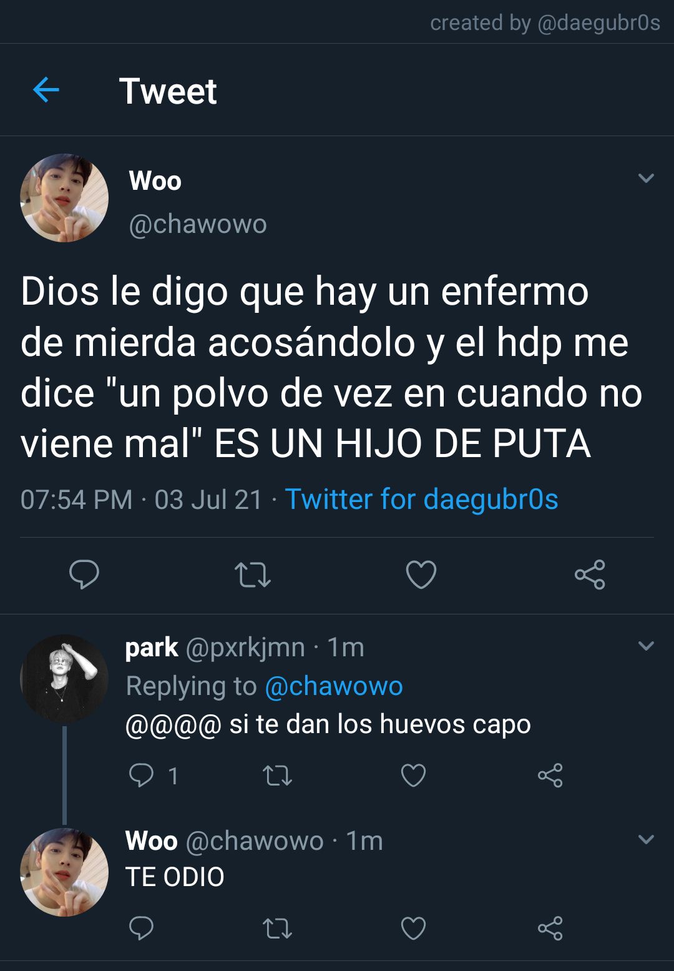The height and width of the screenshot is (971, 674).
Task: Retweet park's reply
Action: click(277, 776)
